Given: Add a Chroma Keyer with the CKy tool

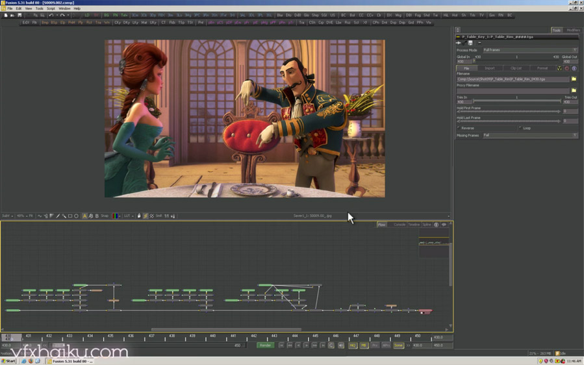Looking at the screenshot, I should (118, 22).
